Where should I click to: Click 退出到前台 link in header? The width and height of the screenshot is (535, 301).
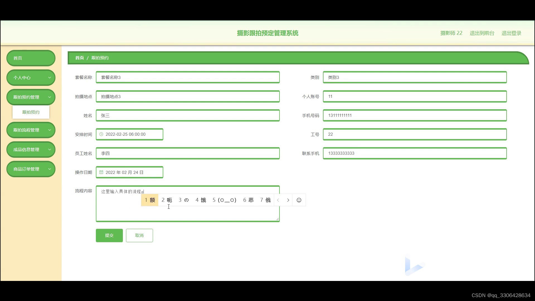(x=482, y=33)
